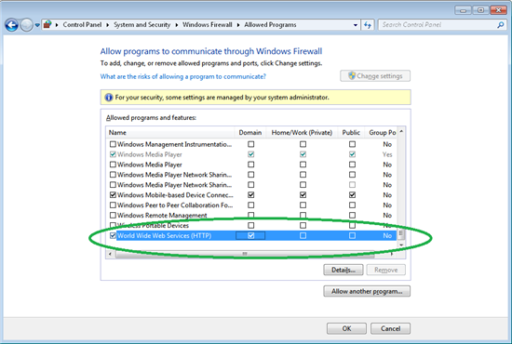512x344 pixels.
Task: Select the Wireless Portable Devices row
Action: tap(251, 225)
